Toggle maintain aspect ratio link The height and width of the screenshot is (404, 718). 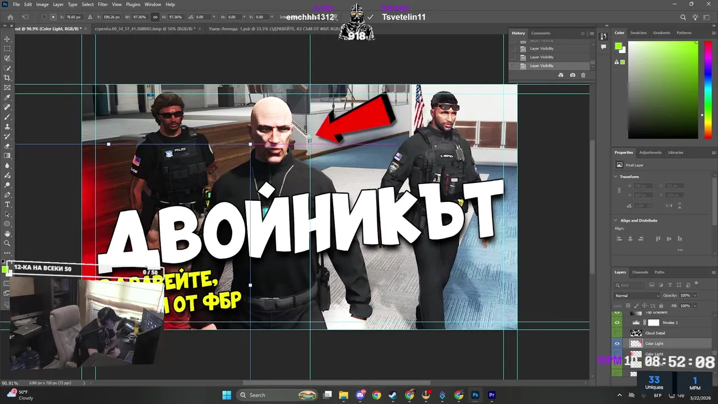click(155, 17)
